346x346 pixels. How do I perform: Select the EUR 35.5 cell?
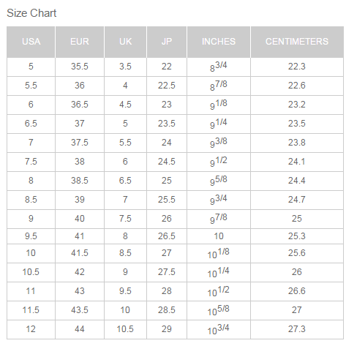tap(80, 67)
